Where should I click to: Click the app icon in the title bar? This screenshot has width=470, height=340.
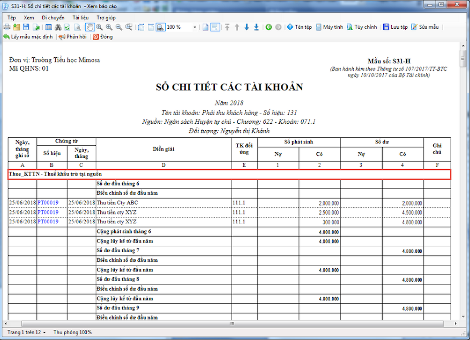tap(5, 6)
